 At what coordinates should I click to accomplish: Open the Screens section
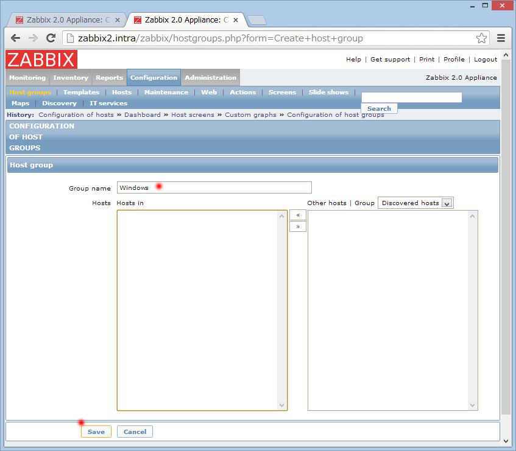(282, 93)
